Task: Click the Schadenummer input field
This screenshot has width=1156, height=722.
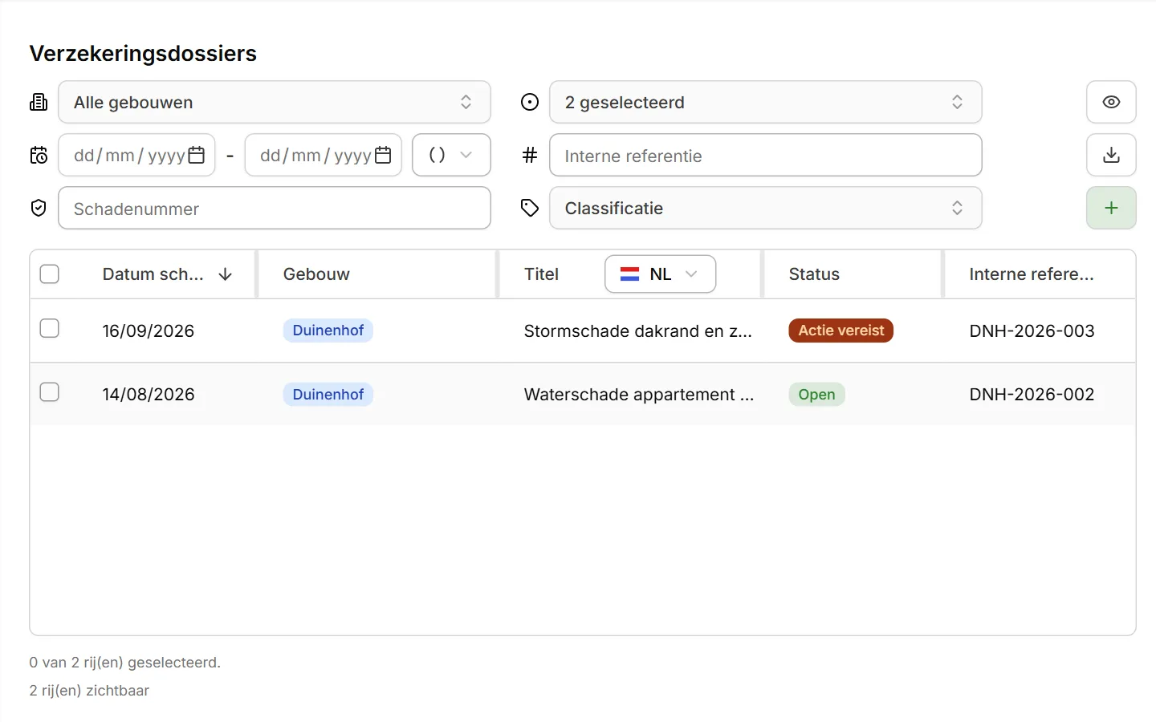Action: click(x=275, y=208)
